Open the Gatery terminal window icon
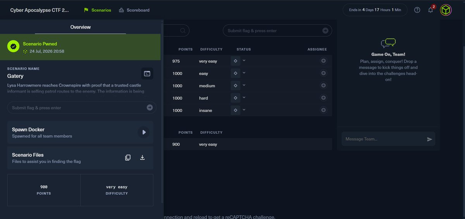The width and height of the screenshot is (465, 219). 147,73
